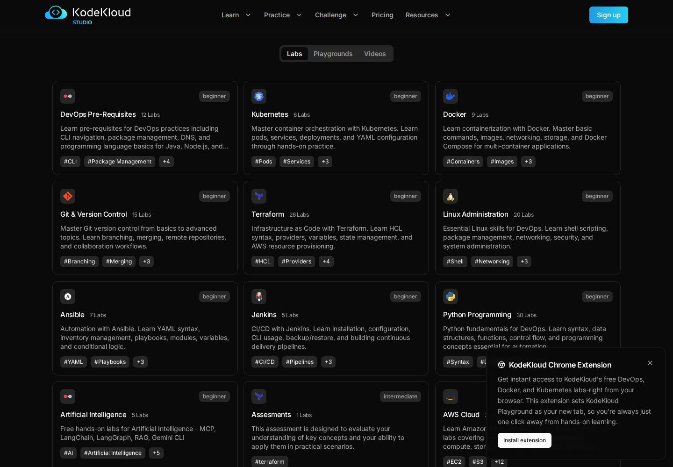This screenshot has width=673, height=467.
Task: Click the Artificial Intelligence card icon
Action: point(68,396)
